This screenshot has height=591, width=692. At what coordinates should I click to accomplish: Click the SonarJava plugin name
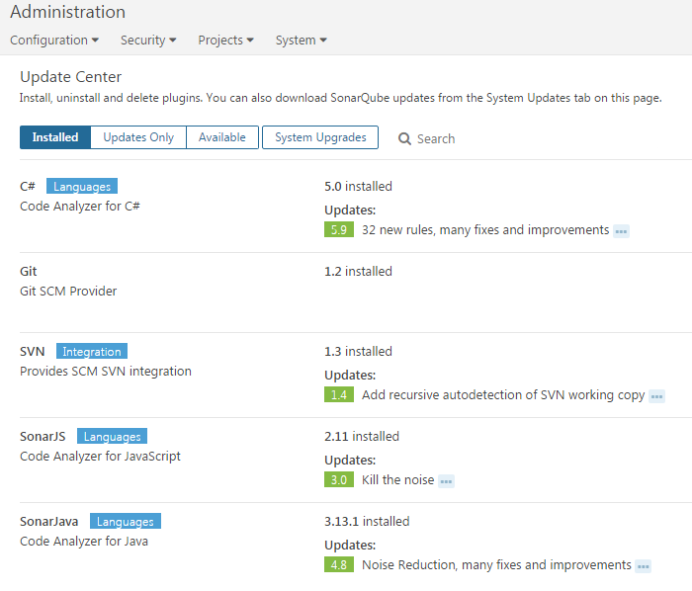coord(49,522)
